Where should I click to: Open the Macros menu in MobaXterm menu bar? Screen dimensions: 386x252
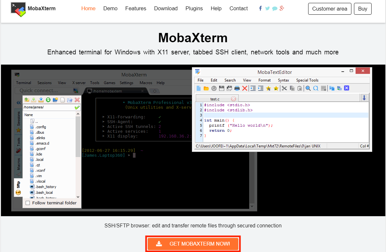pyautogui.click(x=146, y=83)
